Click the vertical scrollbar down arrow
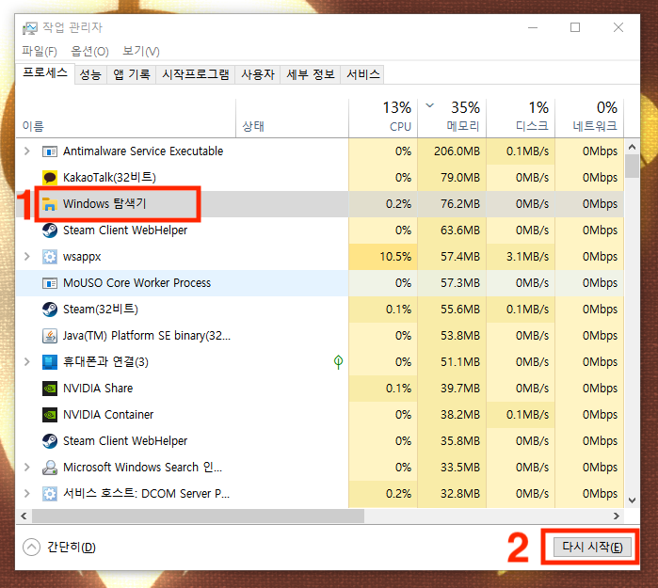This screenshot has width=658, height=588. pos(632,501)
